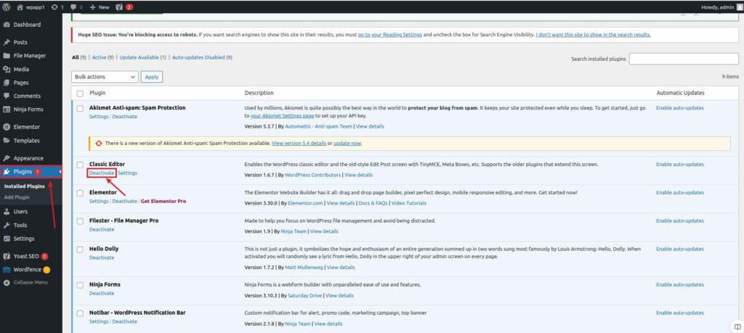Check the Elementor plugin checkbox
744x333 pixels.
[80, 193]
